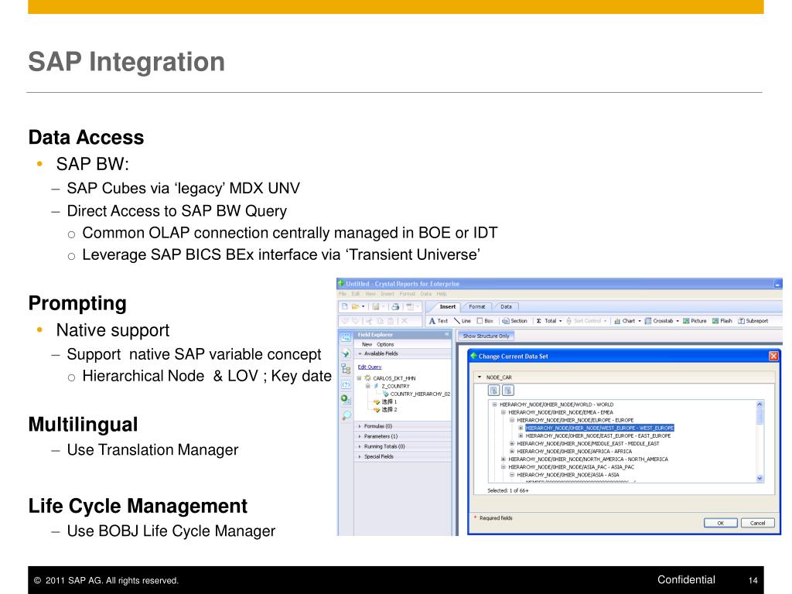The image size is (792, 594).
Task: Open the View menu
Action: coord(370,293)
